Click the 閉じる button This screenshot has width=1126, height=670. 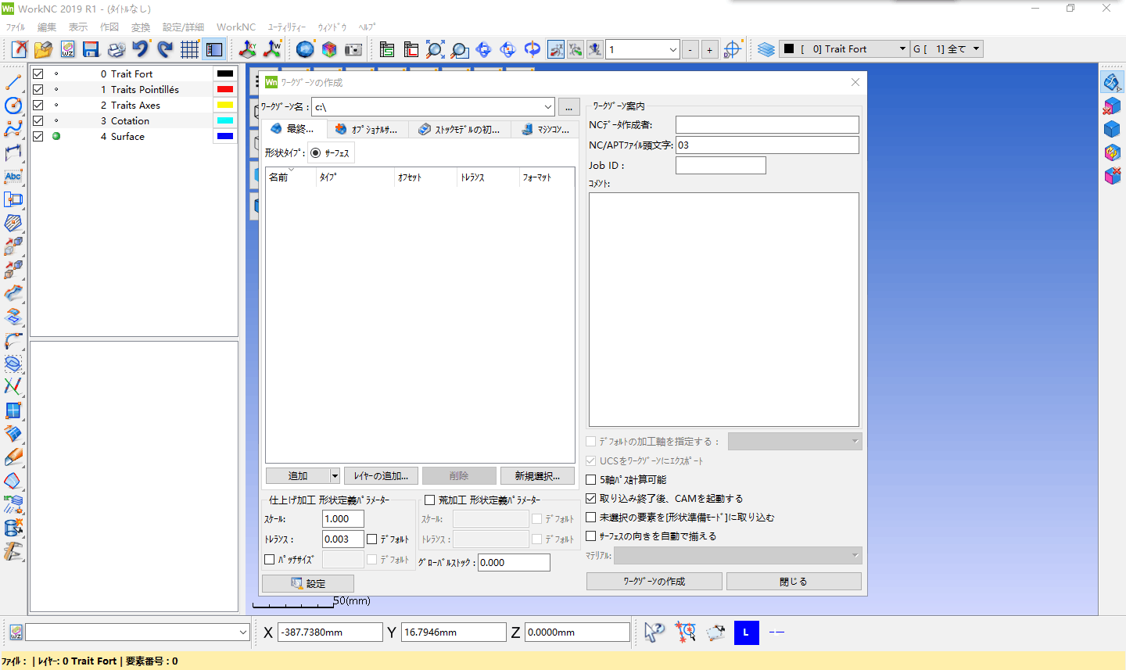pos(794,582)
